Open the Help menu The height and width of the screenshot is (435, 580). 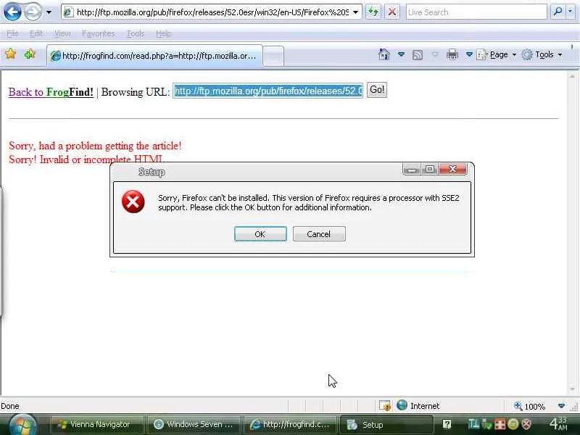[x=163, y=33]
